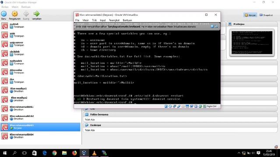Select Klon rahmamaildeb4 virtual machine

point(41,136)
